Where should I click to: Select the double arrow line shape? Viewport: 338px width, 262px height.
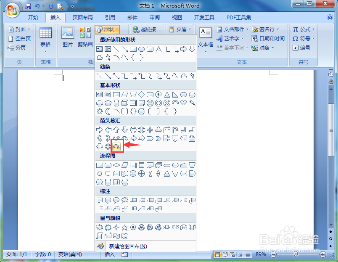pos(116,76)
